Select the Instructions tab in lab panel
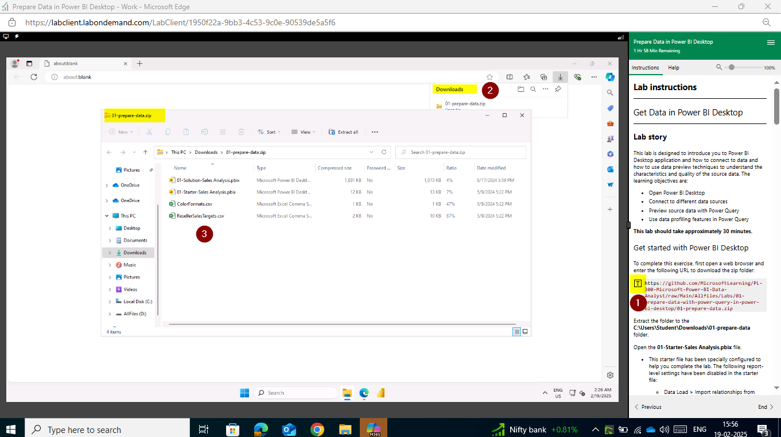This screenshot has height=437, width=781. (x=646, y=68)
